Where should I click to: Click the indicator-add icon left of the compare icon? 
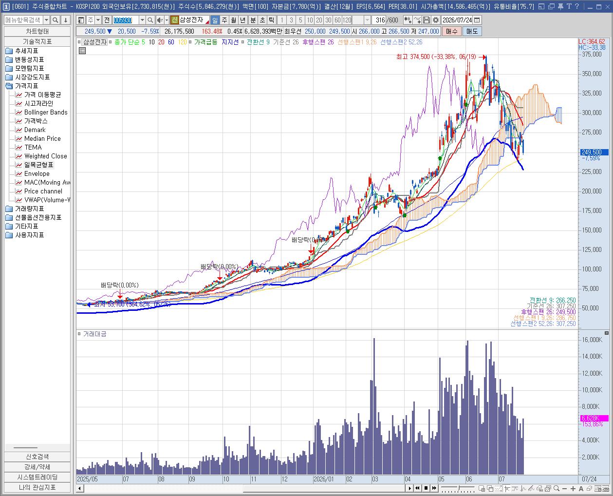pyautogui.click(x=408, y=20)
